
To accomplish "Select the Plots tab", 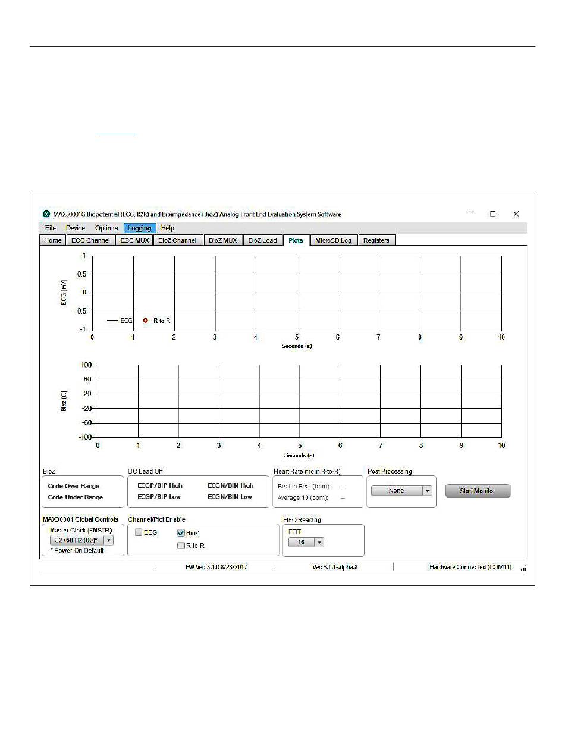I will 296,240.
